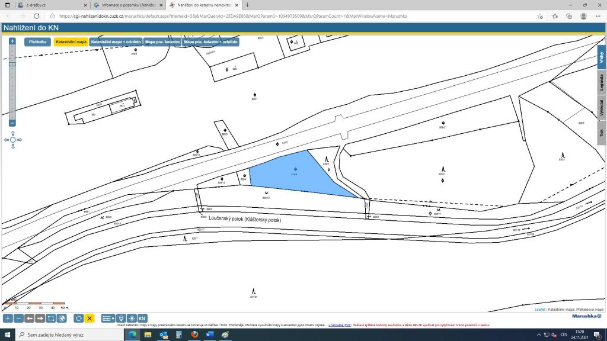Open the tab actions menu
The image size is (607, 341).
click(x=7, y=5)
